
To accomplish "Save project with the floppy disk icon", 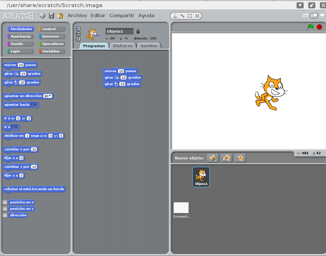I will 51,16.
